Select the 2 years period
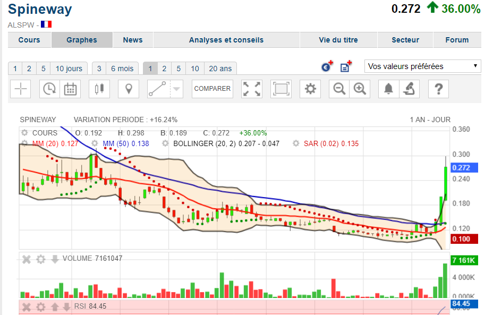 tap(164, 69)
